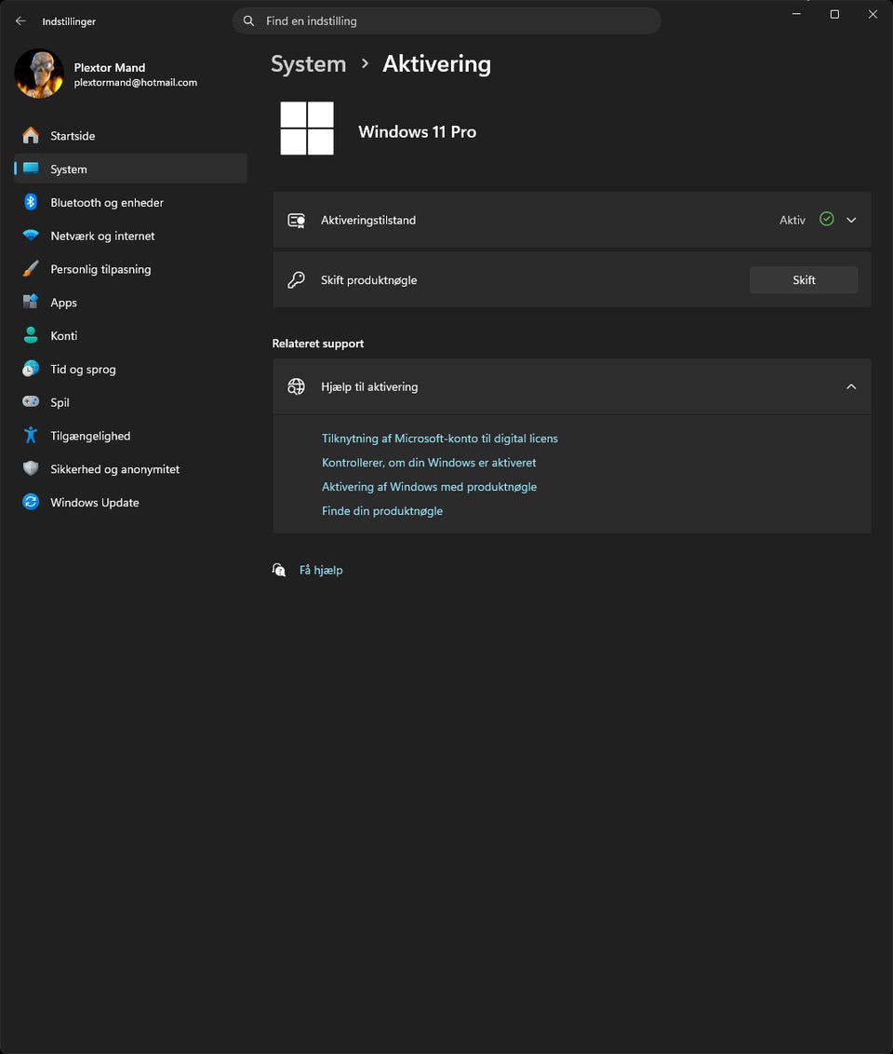
Task: Click the globe icon beside Hjælp til aktivering
Action: tap(296, 386)
